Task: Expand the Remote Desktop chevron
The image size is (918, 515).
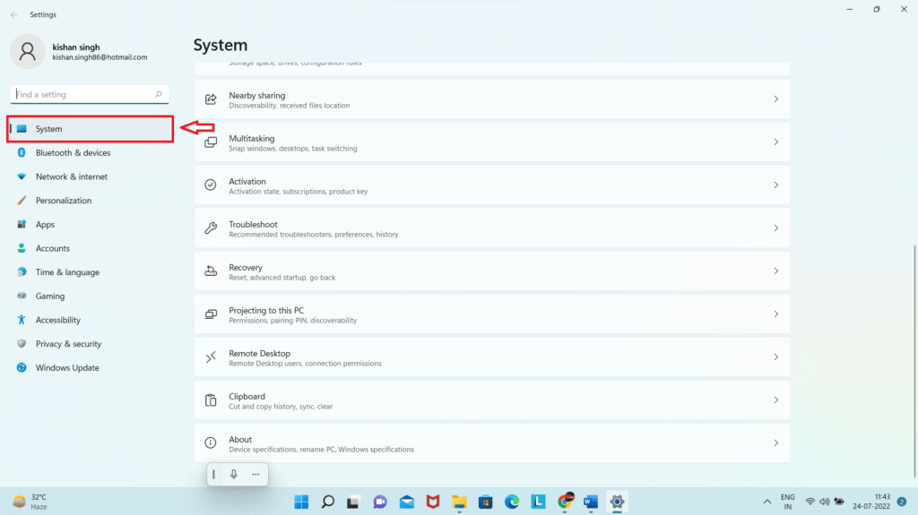Action: click(x=775, y=357)
